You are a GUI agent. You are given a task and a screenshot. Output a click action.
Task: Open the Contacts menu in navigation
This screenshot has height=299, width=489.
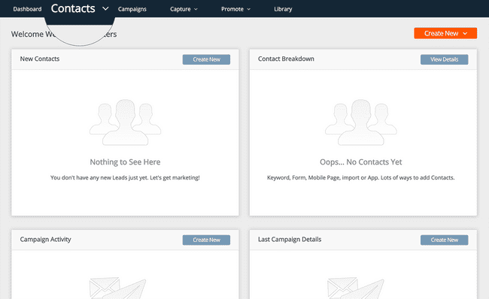pos(73,8)
